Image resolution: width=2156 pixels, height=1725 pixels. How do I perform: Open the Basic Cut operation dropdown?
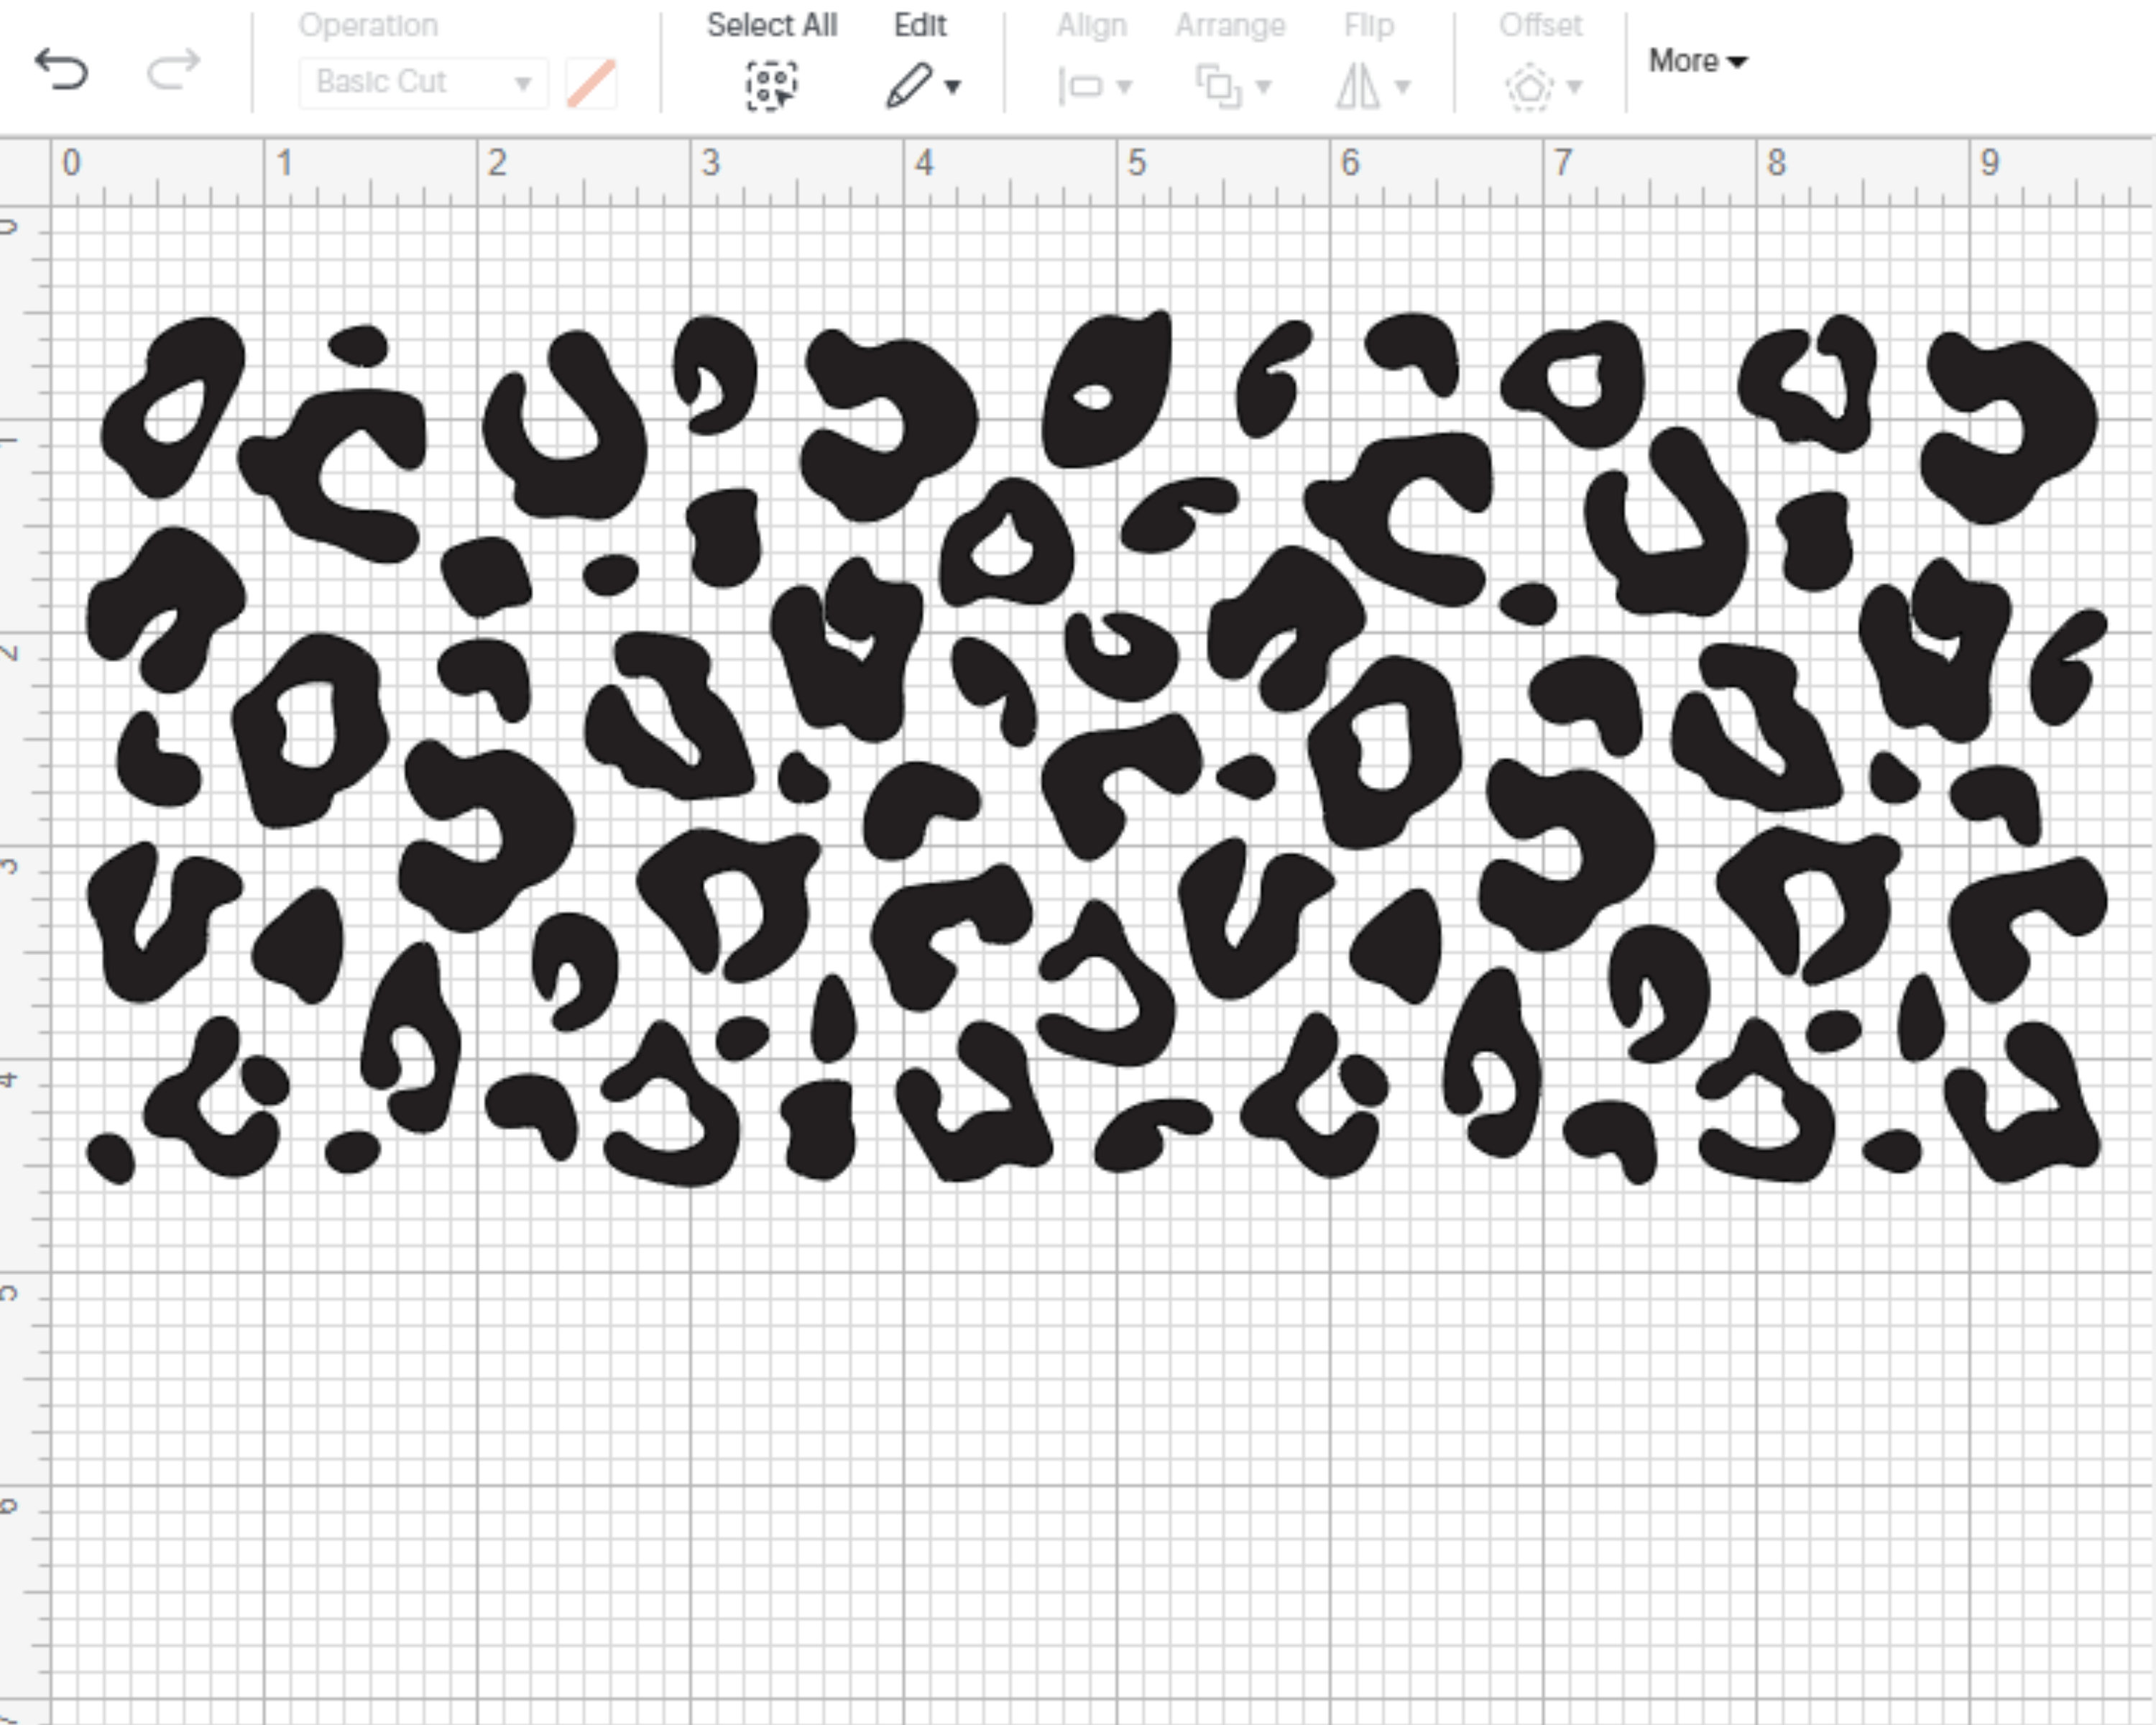pos(423,82)
